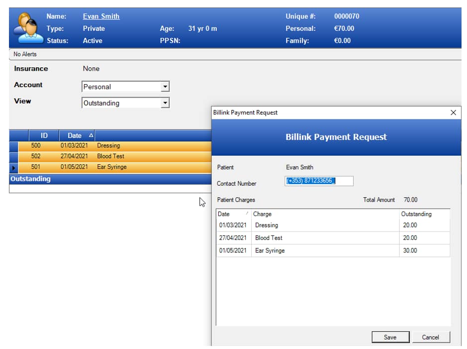
Task: Select Dressing row with ID 500
Action: click(x=108, y=146)
